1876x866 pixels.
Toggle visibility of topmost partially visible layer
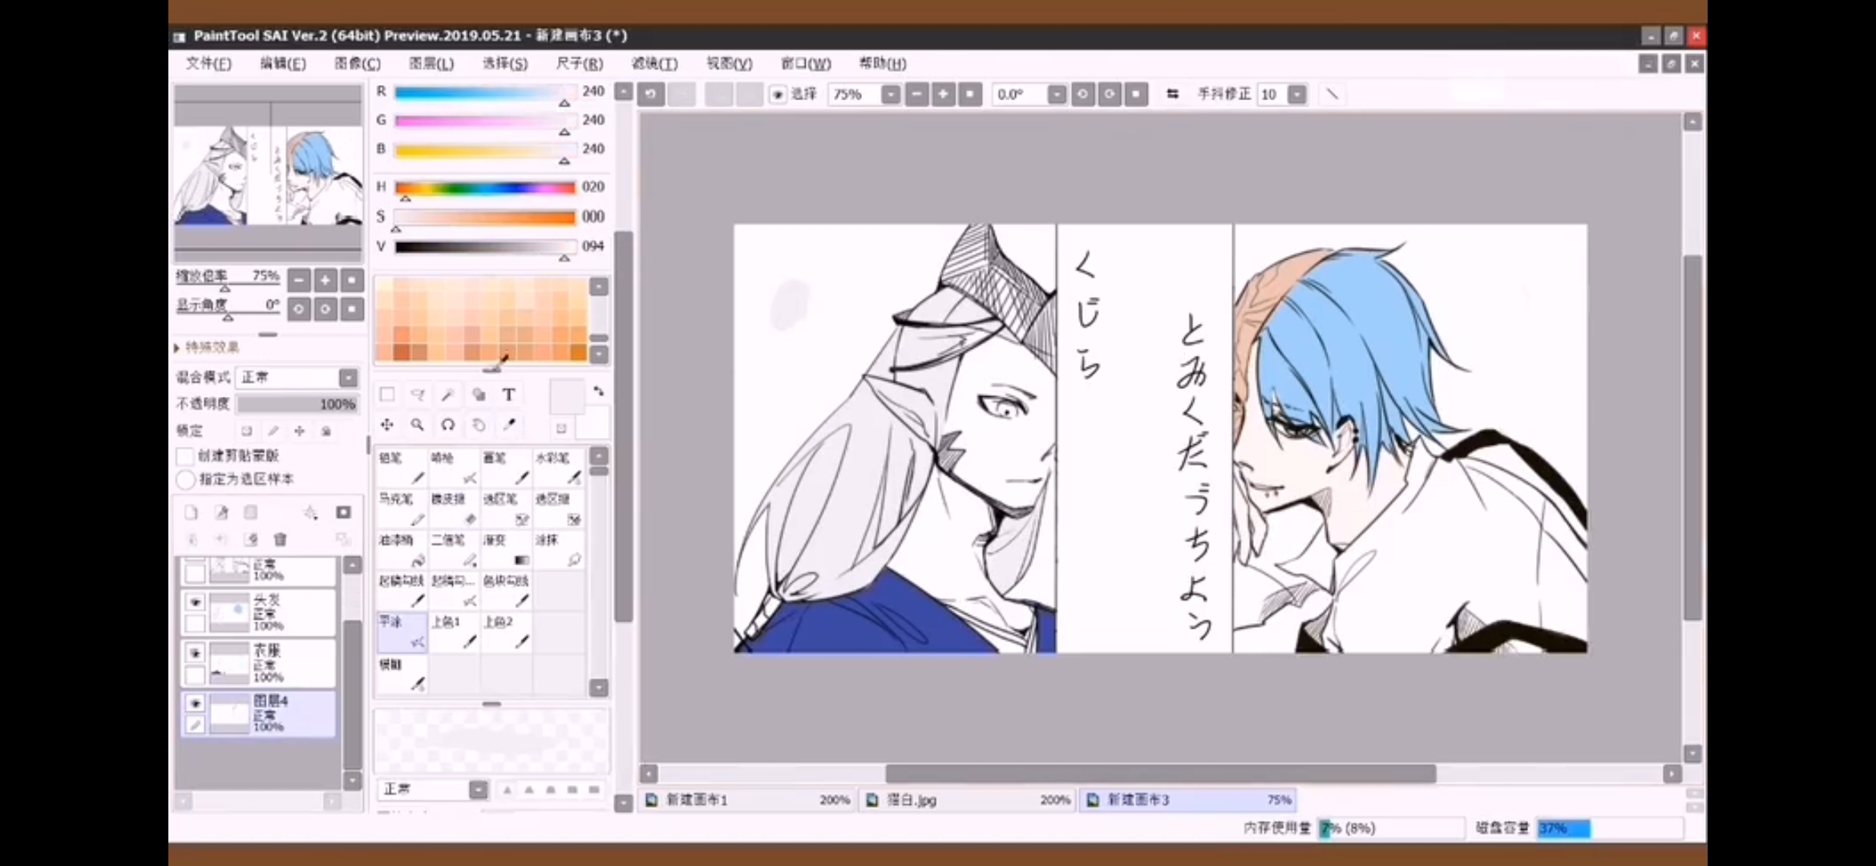(x=195, y=561)
